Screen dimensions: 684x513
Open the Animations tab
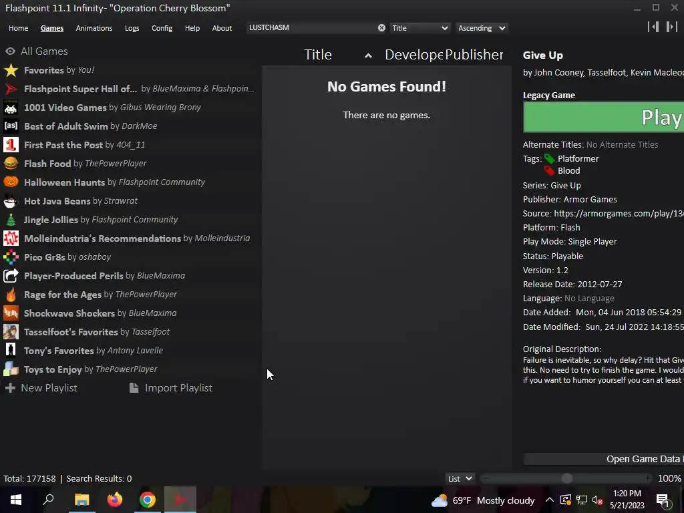point(94,28)
